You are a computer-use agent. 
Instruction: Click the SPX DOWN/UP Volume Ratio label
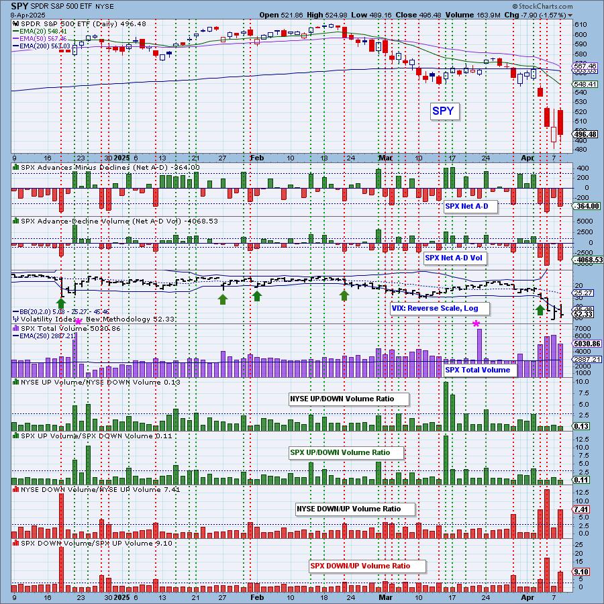[x=367, y=566]
